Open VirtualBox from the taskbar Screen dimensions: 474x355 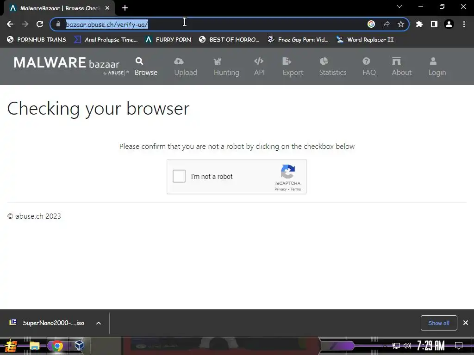click(79, 346)
